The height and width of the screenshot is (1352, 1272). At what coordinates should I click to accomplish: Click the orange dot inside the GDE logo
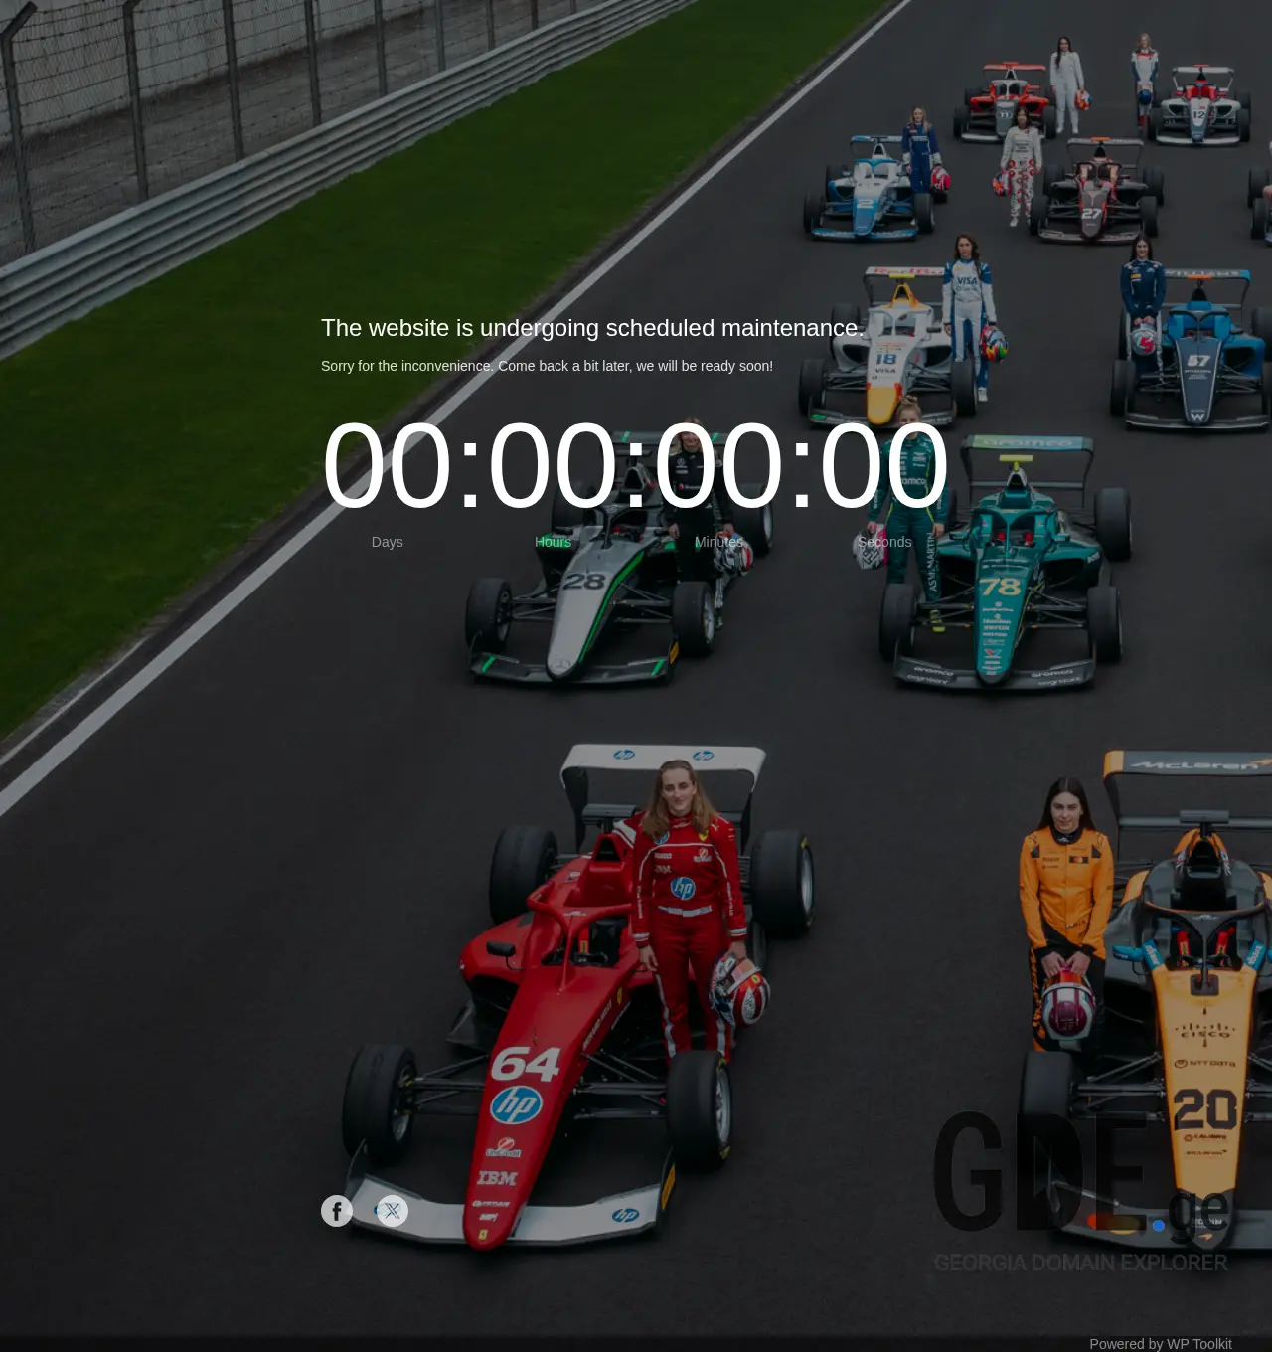[1094, 1223]
